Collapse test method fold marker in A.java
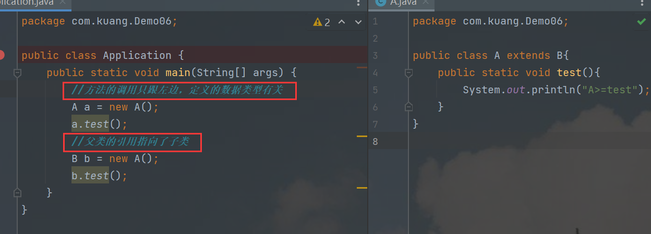 408,72
